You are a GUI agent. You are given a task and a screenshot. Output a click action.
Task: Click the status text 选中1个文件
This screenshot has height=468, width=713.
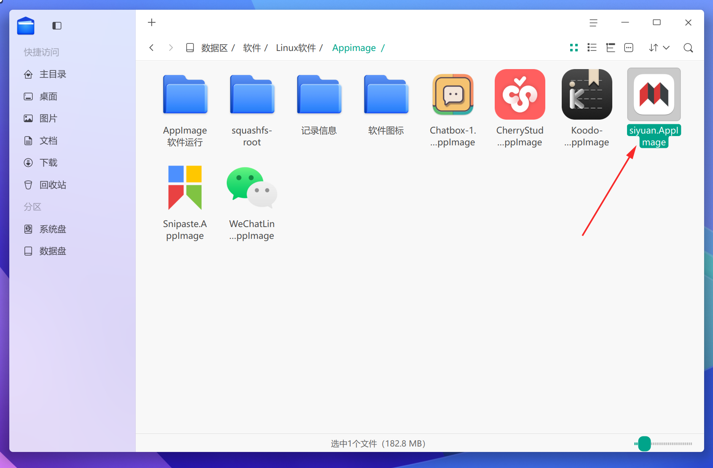click(x=354, y=444)
